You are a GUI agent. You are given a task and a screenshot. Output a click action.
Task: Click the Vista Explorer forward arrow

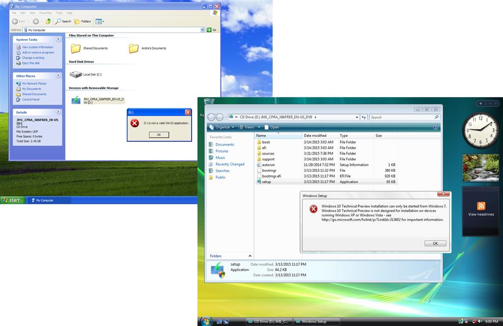pos(220,117)
